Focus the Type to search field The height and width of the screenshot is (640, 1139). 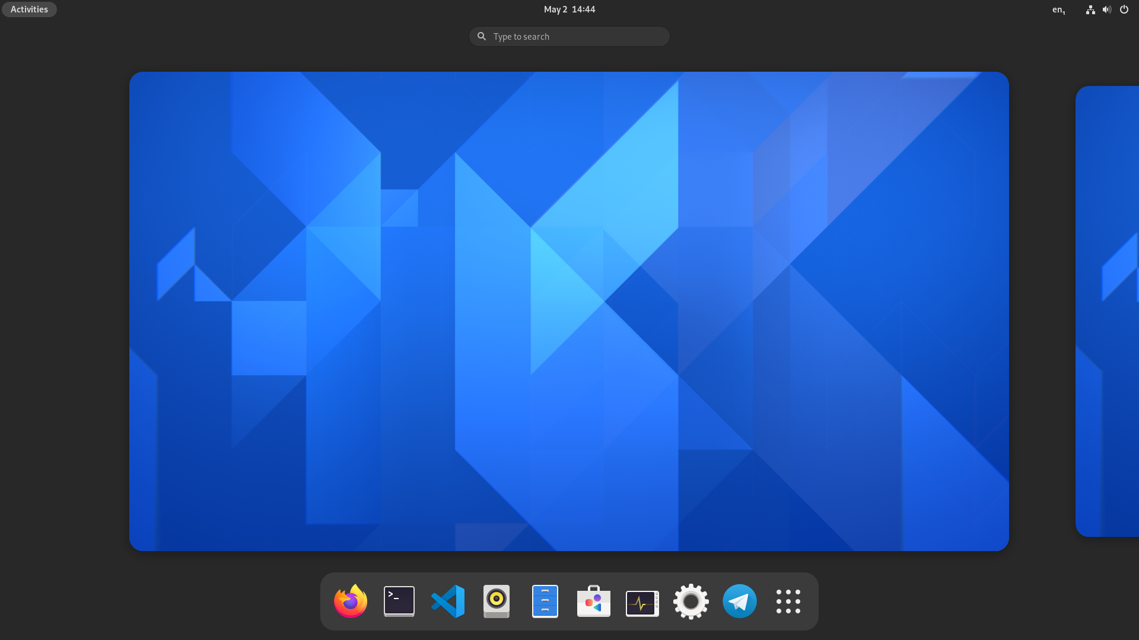click(569, 37)
